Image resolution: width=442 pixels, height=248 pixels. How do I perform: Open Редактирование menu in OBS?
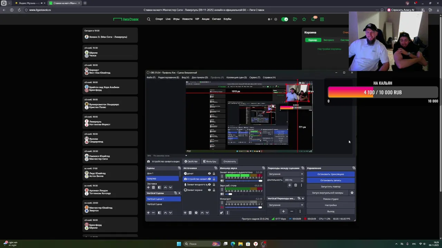tap(169, 77)
